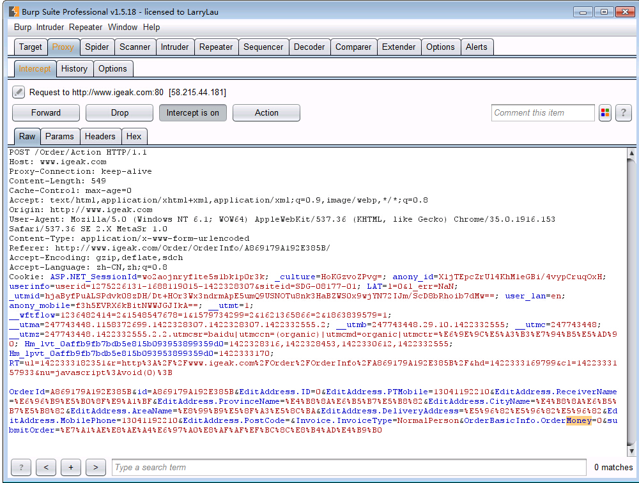Switch to the Target tab
639x483 pixels.
coord(31,47)
